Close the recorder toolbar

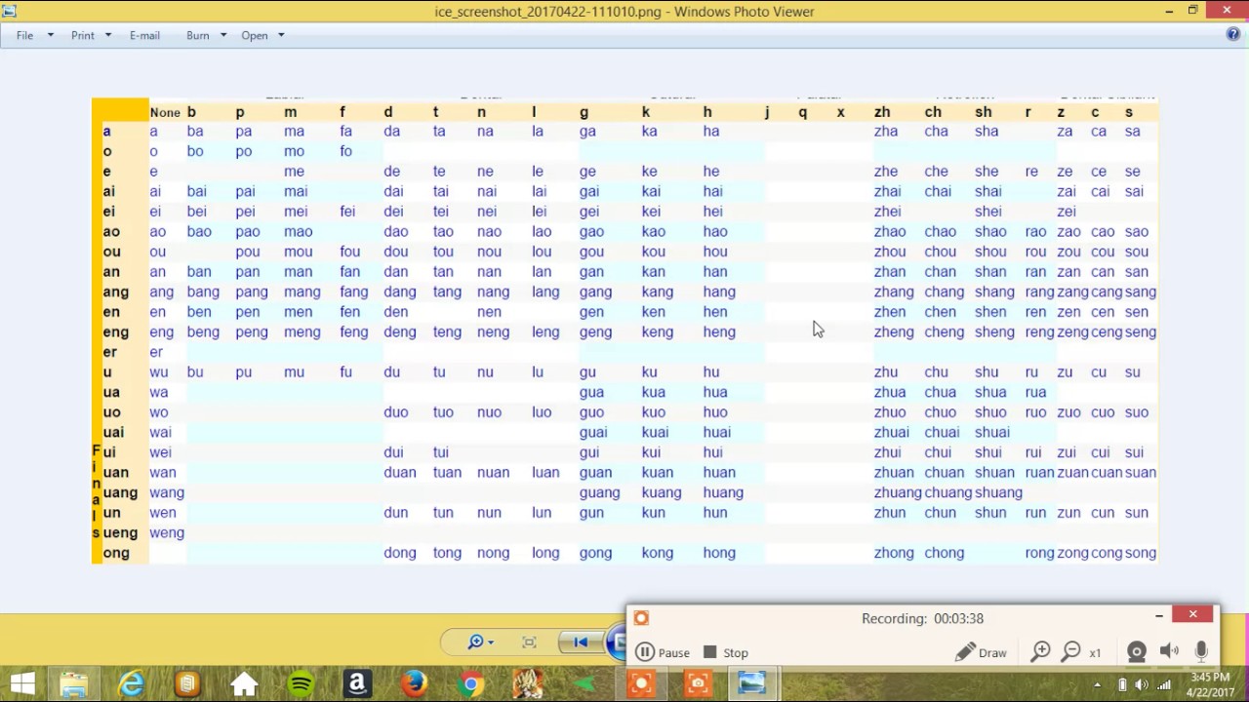coord(1192,614)
